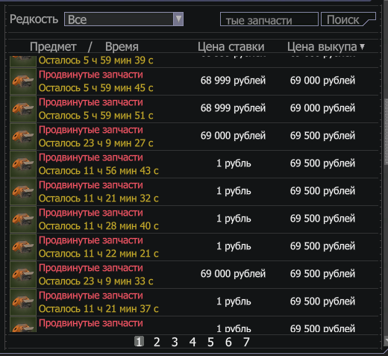Open the Редкость dropdown arrow
This screenshot has width=388, height=356.
click(x=178, y=19)
